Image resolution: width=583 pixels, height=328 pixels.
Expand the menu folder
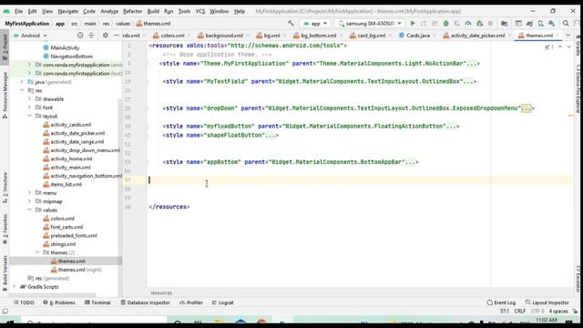[x=29, y=192]
